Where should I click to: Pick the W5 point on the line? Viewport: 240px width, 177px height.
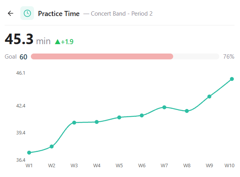[119, 117]
